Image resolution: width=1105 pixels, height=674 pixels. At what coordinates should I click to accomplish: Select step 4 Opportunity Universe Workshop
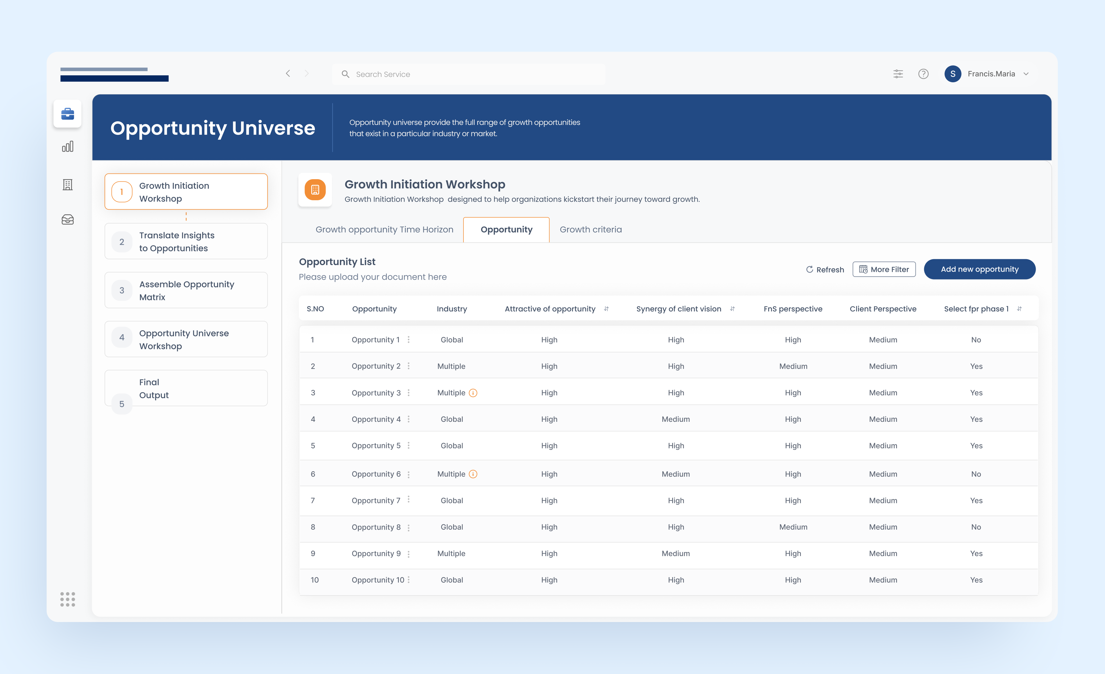[186, 340]
